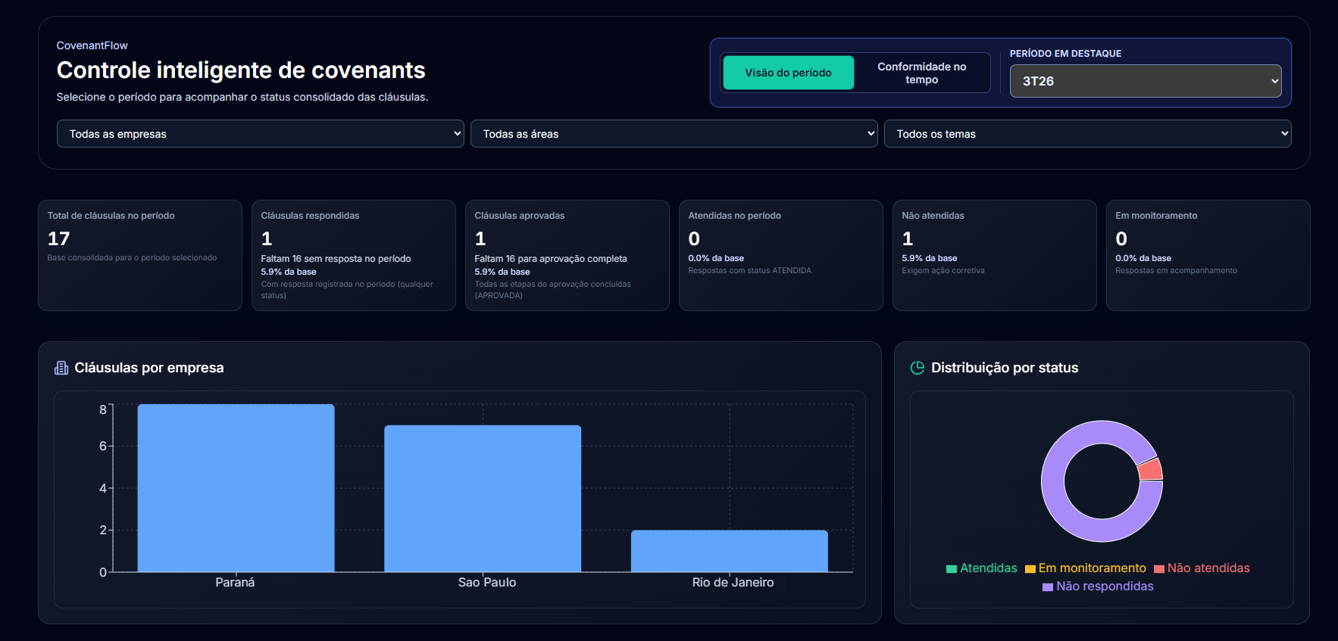Click the CovenantFlow brand label
The image size is (1338, 641).
pos(92,45)
